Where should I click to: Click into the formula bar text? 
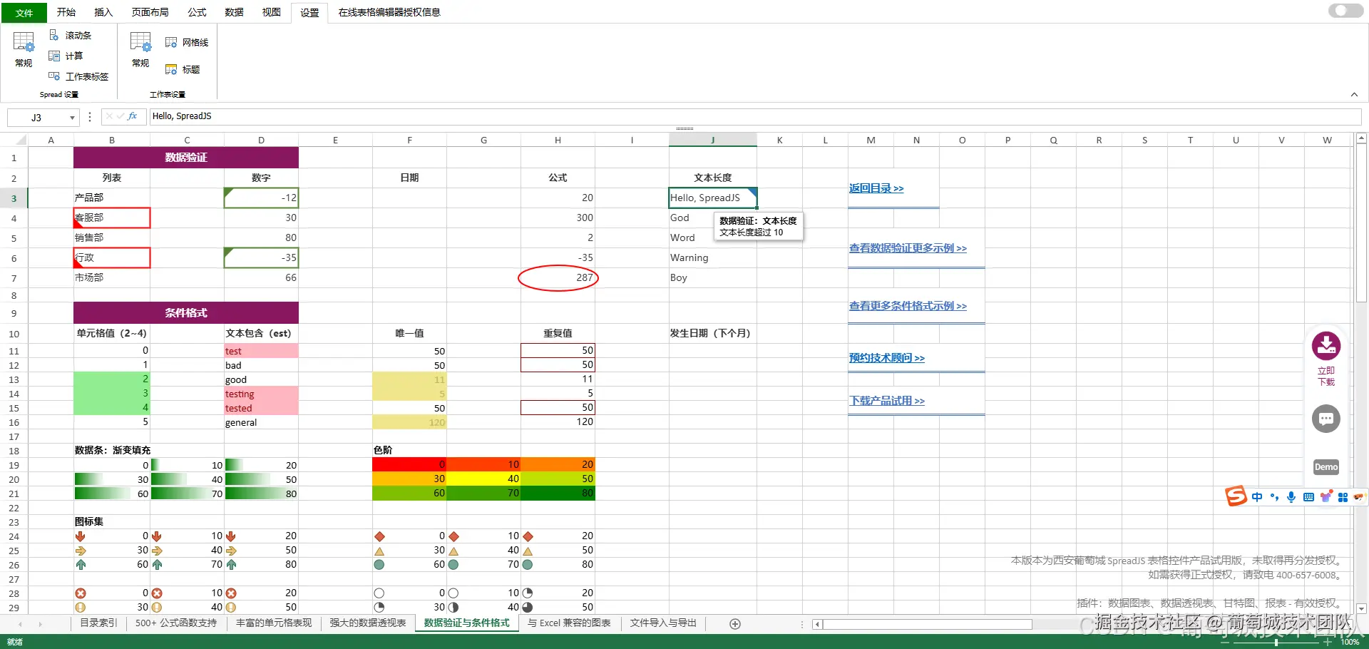coord(754,116)
